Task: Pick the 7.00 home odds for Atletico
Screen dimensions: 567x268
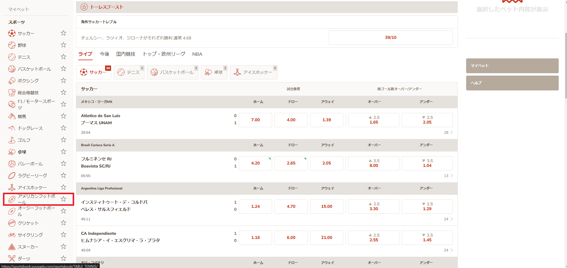Action: click(255, 120)
